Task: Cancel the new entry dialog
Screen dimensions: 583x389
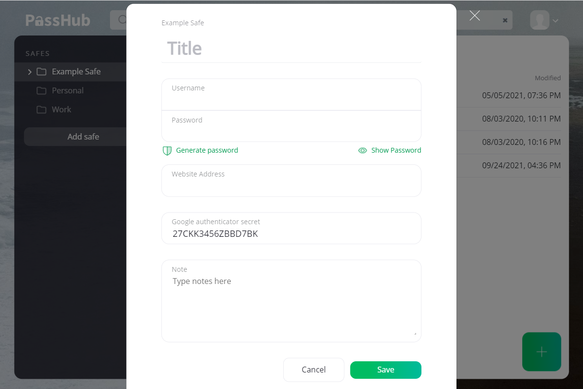Action: (x=314, y=370)
